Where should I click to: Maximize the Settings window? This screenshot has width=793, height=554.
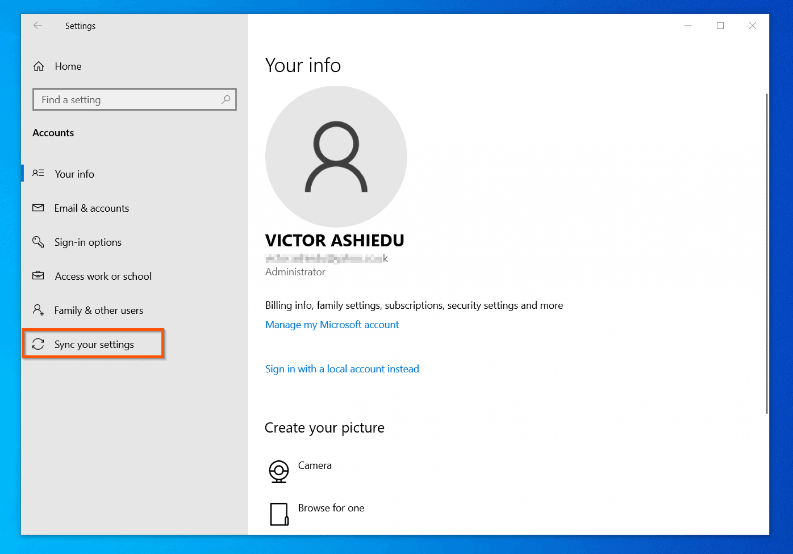pyautogui.click(x=720, y=26)
